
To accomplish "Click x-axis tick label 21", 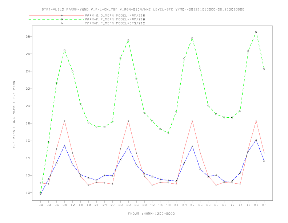I will click(96, 205).
